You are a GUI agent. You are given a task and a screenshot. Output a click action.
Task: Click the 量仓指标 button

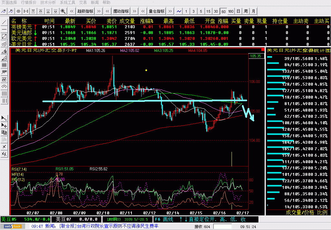pos(157,11)
